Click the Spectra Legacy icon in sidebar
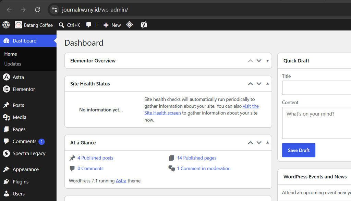This screenshot has width=351, height=201. pos(7,154)
